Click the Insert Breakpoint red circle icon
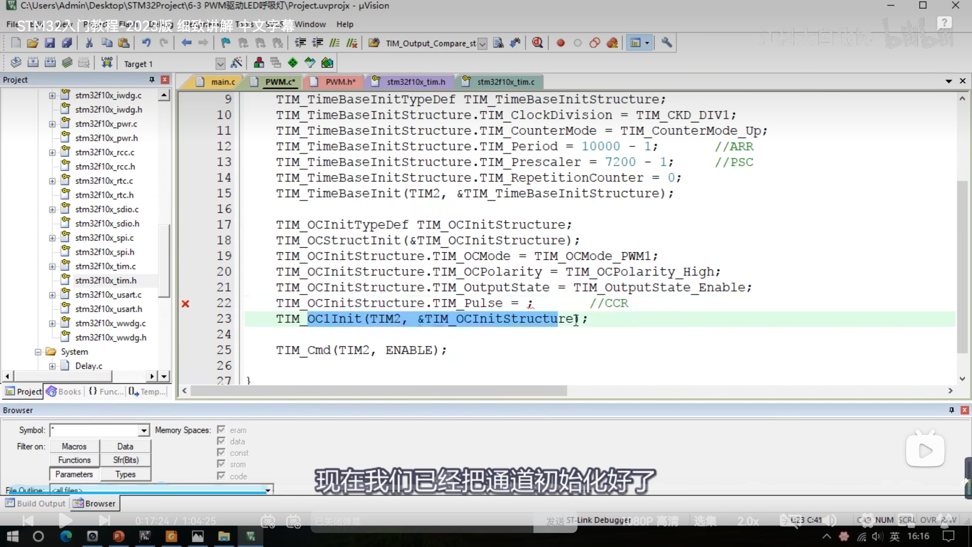Image resolution: width=972 pixels, height=547 pixels. click(x=560, y=43)
